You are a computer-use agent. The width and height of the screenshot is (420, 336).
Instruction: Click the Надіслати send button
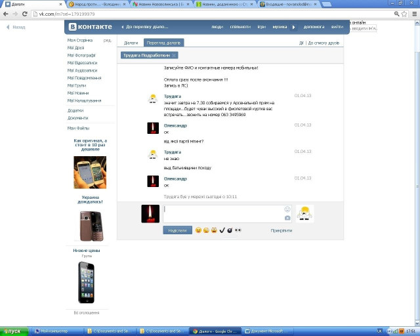(177, 230)
